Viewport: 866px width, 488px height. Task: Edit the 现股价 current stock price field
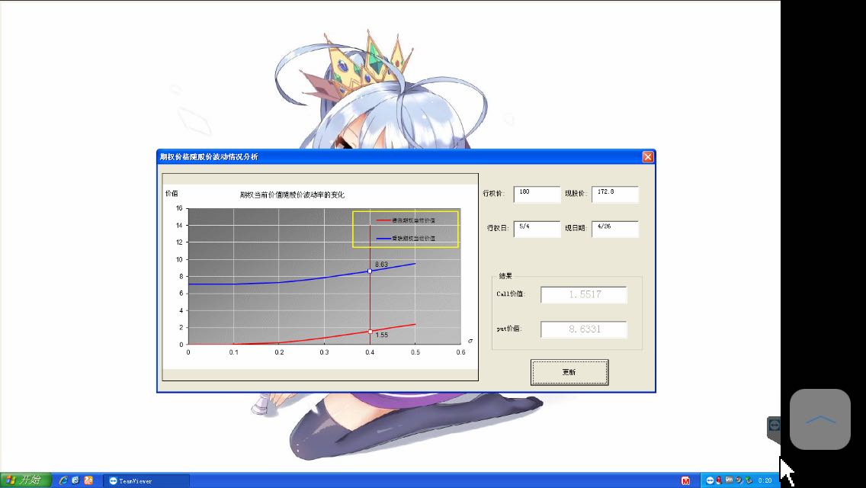614,194
